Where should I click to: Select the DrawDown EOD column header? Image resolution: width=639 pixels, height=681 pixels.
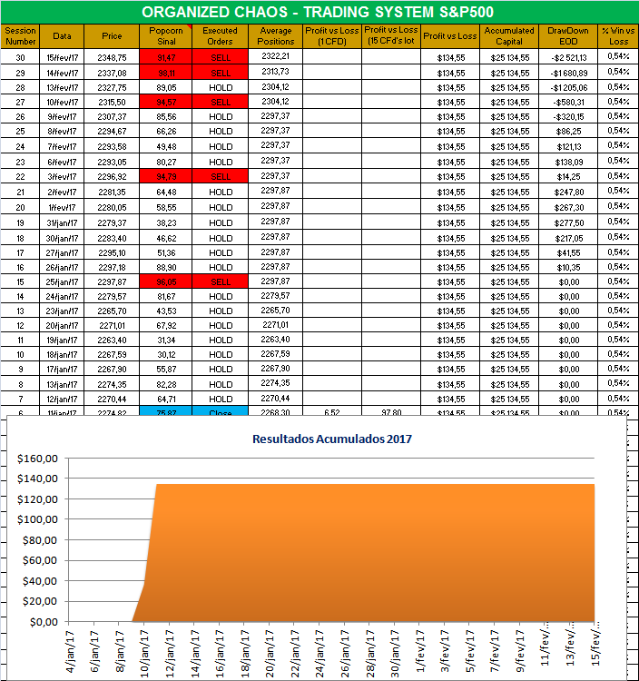[x=568, y=36]
